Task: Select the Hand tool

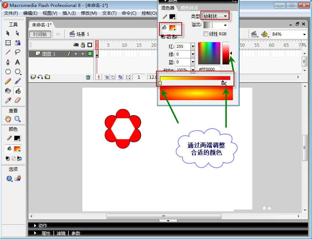Action: pyautogui.click(x=8, y=119)
